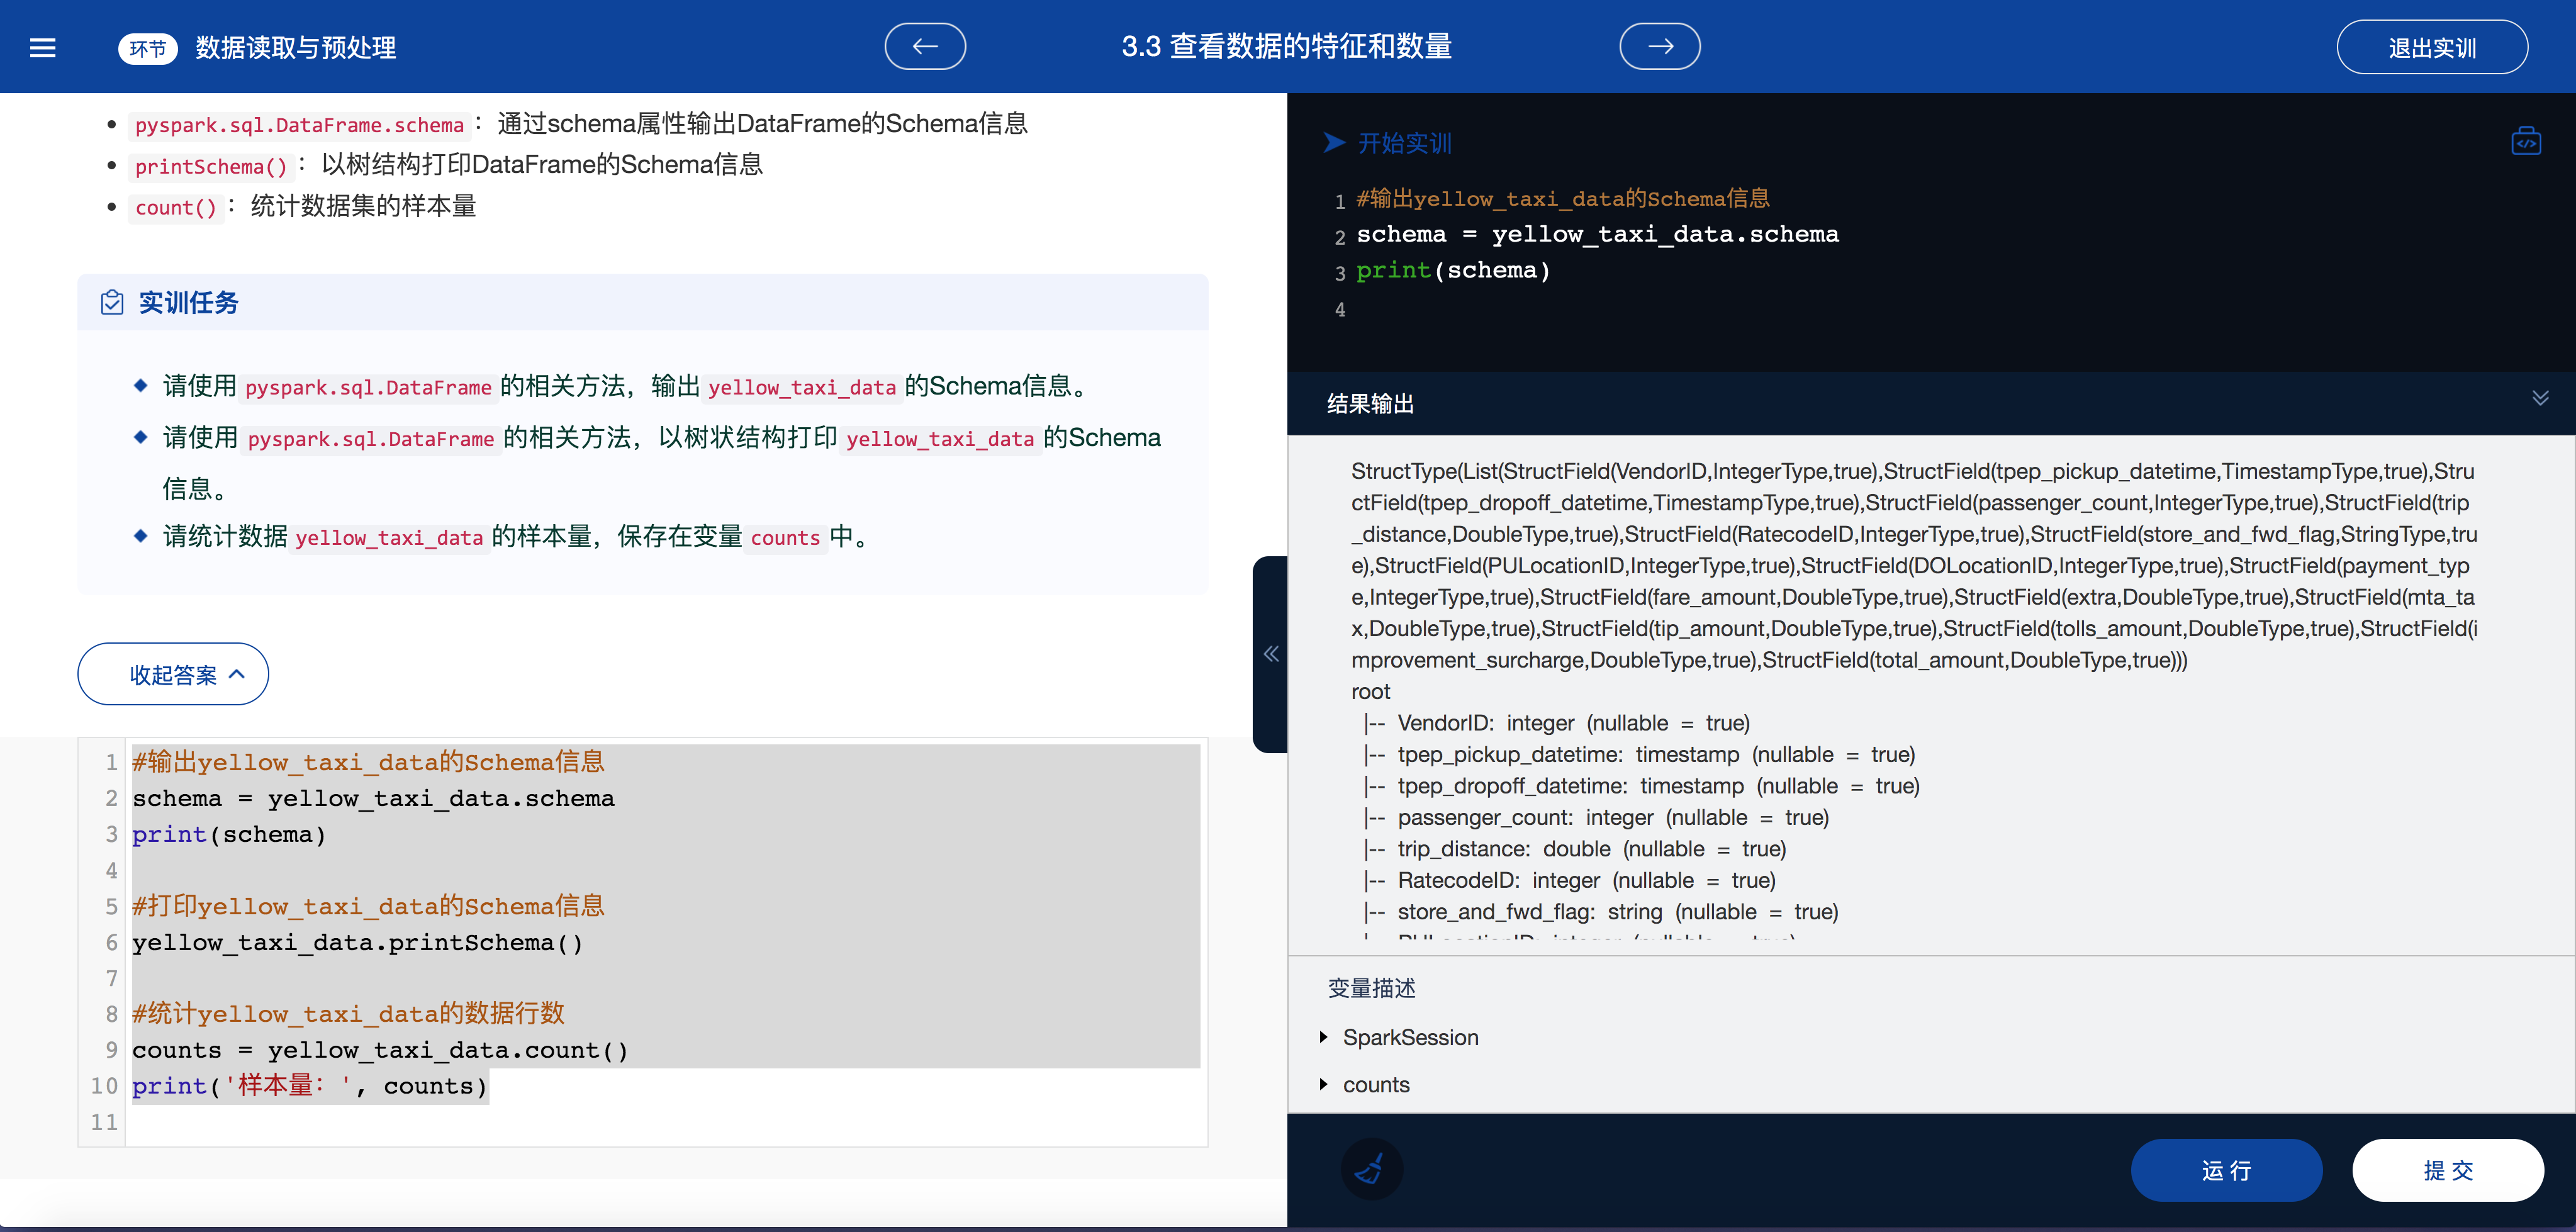This screenshot has width=2576, height=1232.
Task: Click answer line yellow_taxi_data.printSchema()
Action: (x=357, y=942)
